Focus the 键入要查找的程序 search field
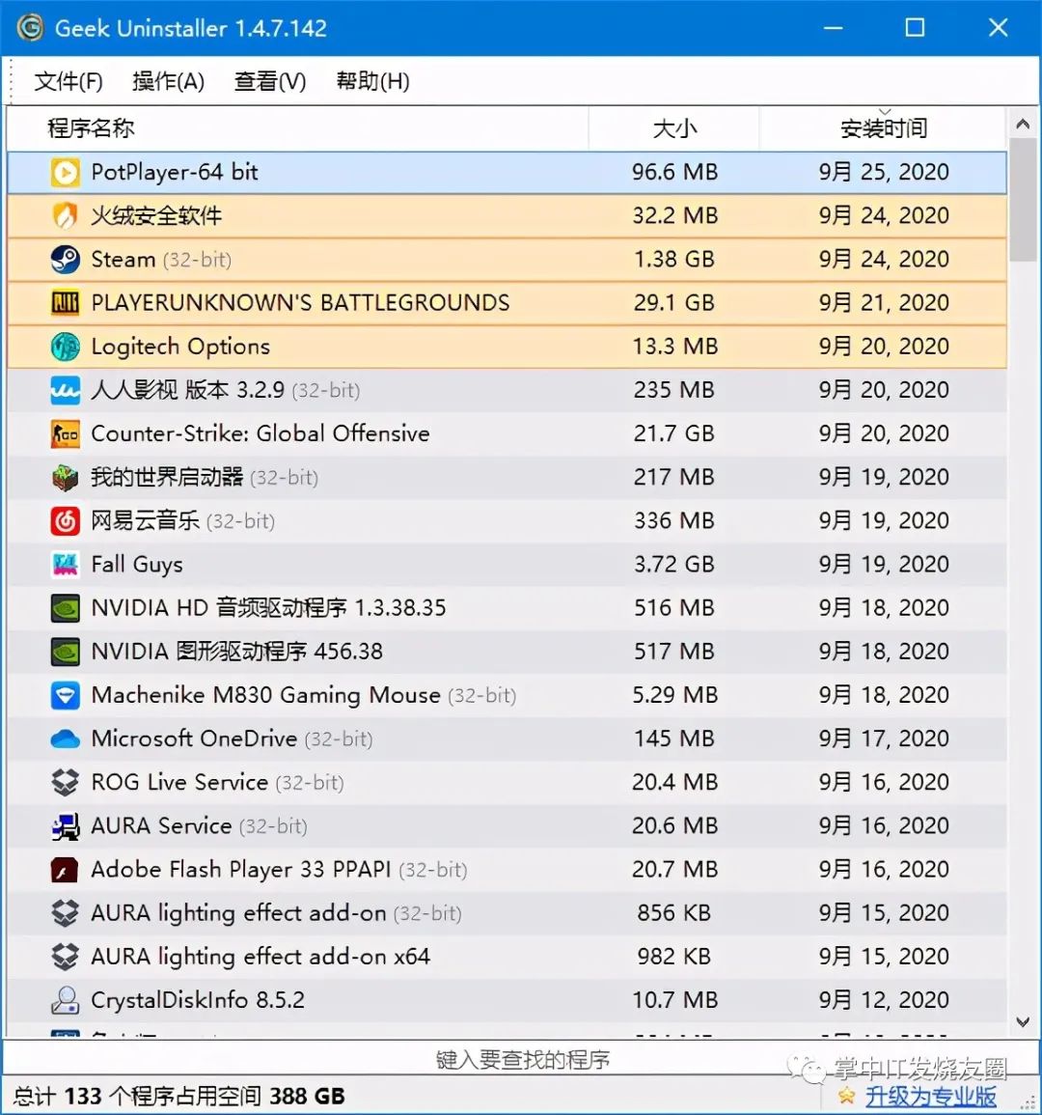Image resolution: width=1042 pixels, height=1115 pixels. [521, 1060]
